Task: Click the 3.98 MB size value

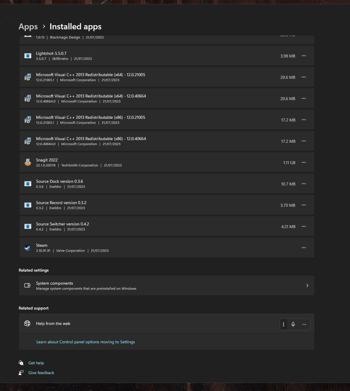Action: click(x=288, y=56)
